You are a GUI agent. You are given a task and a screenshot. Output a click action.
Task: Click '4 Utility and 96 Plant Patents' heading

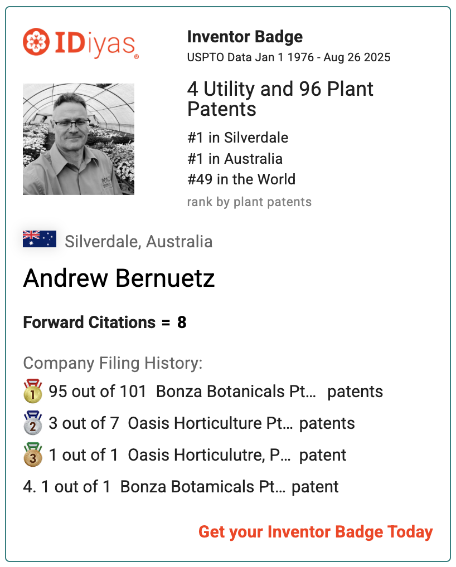pos(280,99)
